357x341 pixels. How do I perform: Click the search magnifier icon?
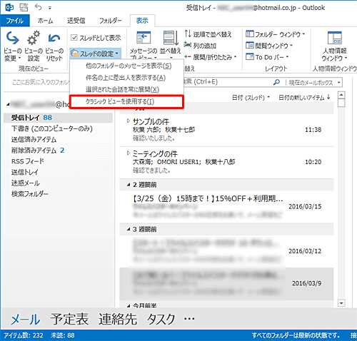(276, 82)
